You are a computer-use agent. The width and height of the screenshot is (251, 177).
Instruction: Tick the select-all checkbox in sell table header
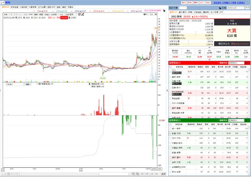[170, 124]
